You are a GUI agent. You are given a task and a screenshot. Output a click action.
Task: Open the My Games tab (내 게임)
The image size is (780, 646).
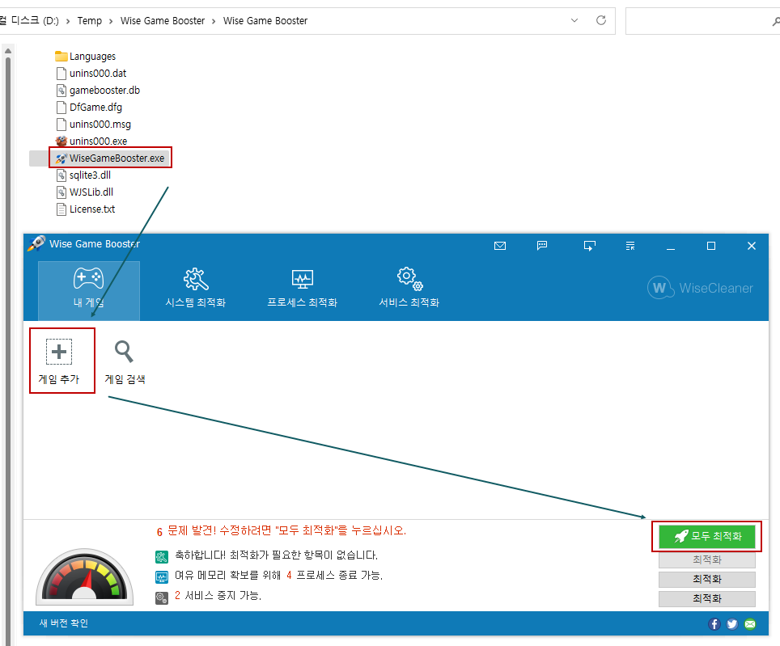(89, 291)
